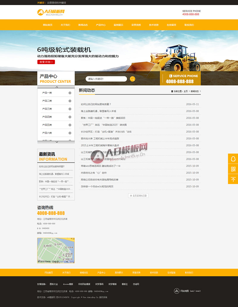This screenshot has width=238, height=307.
Task: Click the red 查看详细>> banner button
Action: click(x=46, y=62)
